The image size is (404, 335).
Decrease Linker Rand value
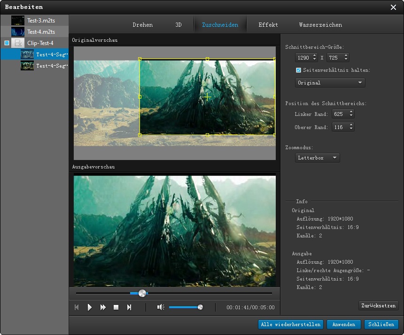pyautogui.click(x=351, y=116)
